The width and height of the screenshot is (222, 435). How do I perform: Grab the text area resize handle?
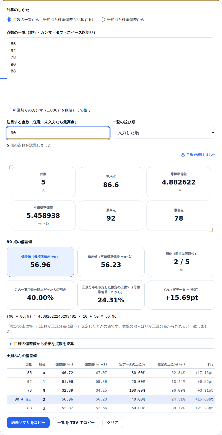pos(213,97)
